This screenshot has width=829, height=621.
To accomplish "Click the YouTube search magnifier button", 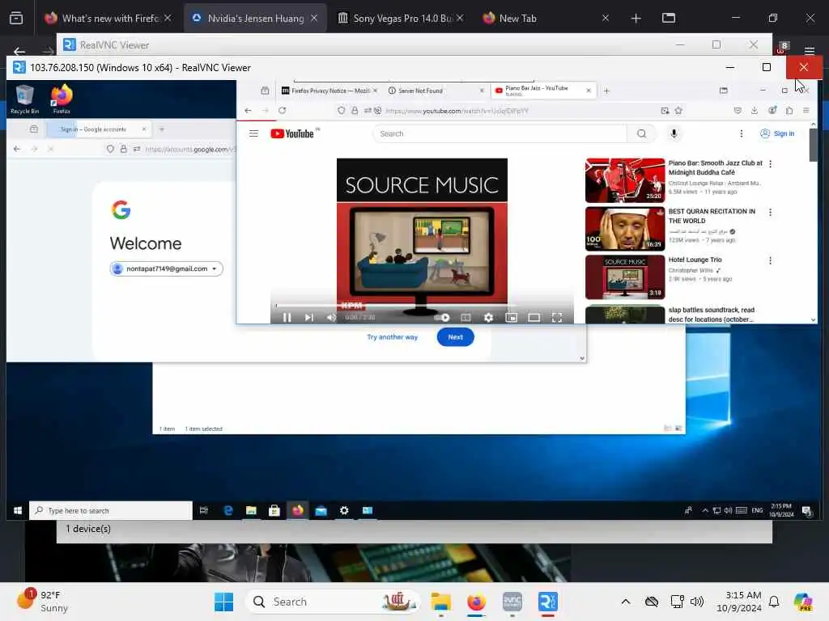I will point(641,133).
